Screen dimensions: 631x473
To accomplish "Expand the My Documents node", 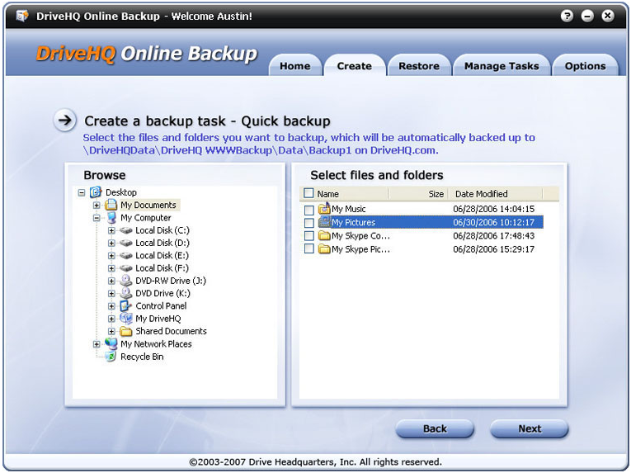I will point(97,205).
